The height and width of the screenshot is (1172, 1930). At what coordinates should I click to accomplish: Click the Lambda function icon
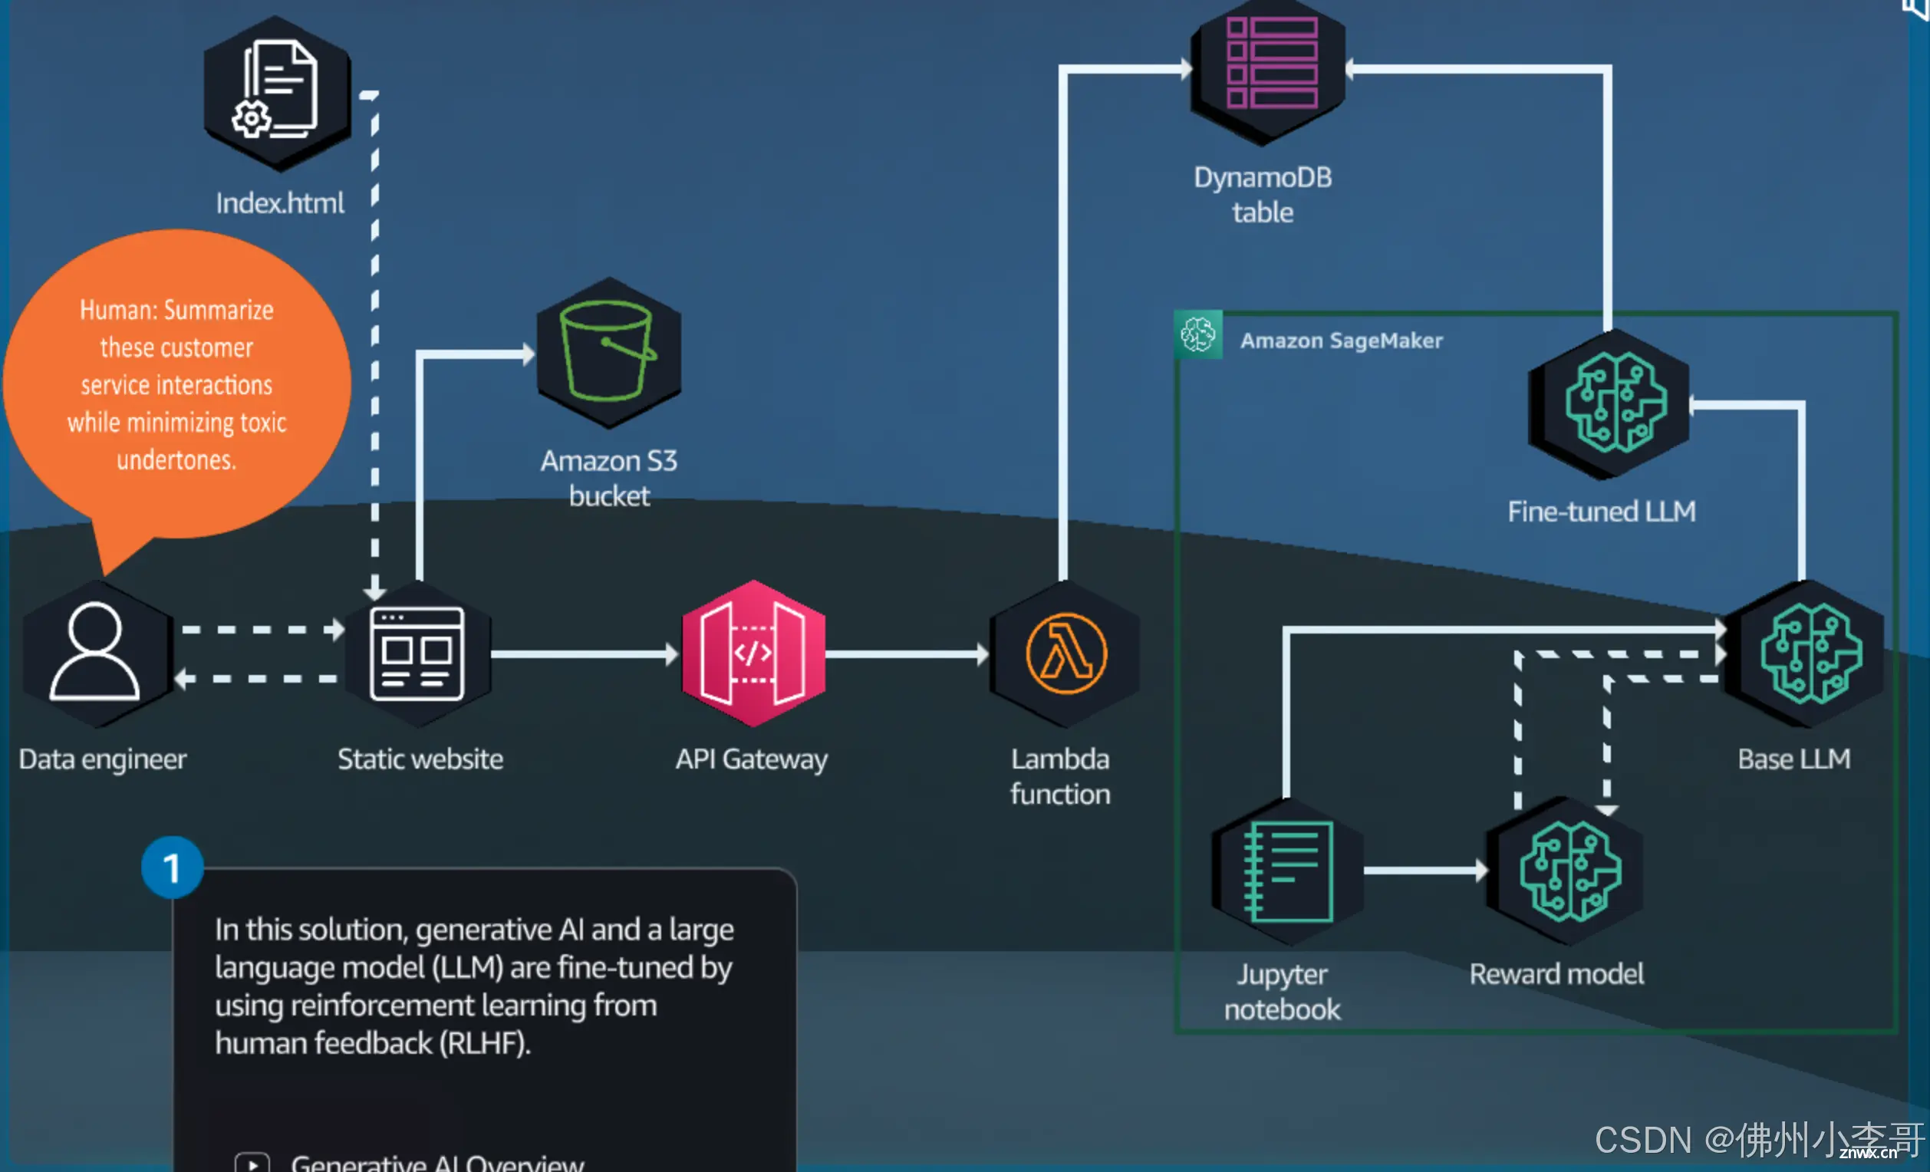(x=1065, y=653)
